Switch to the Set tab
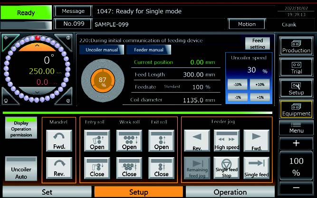The height and width of the screenshot is (198, 317). click(x=47, y=192)
